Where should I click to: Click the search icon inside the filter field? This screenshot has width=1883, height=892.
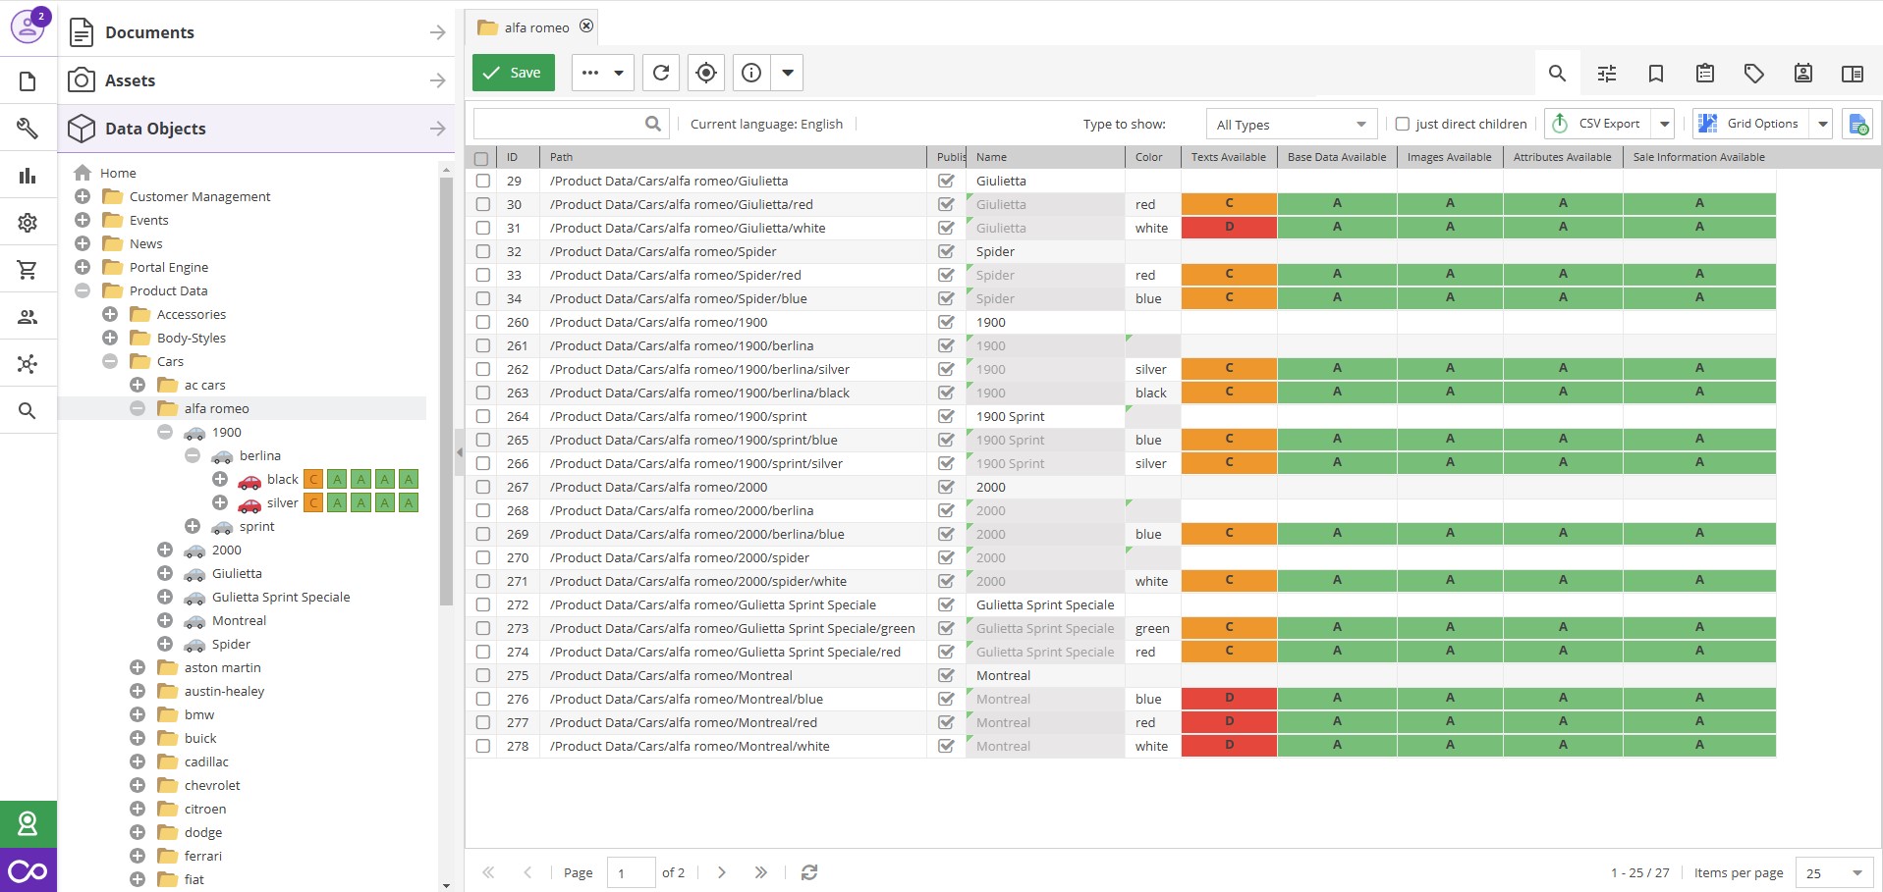coord(653,124)
